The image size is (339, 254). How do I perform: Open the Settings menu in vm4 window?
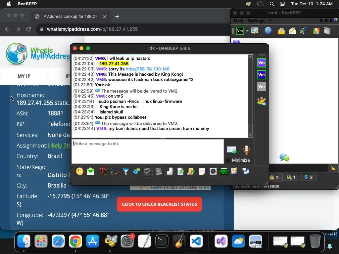coord(256,21)
